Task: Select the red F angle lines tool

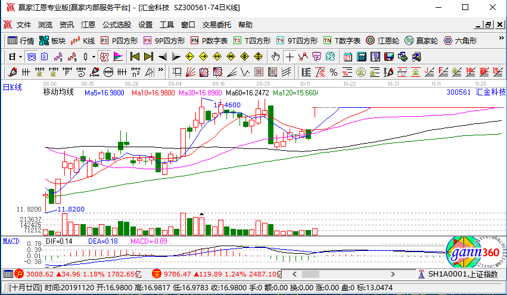Action: tap(443, 72)
